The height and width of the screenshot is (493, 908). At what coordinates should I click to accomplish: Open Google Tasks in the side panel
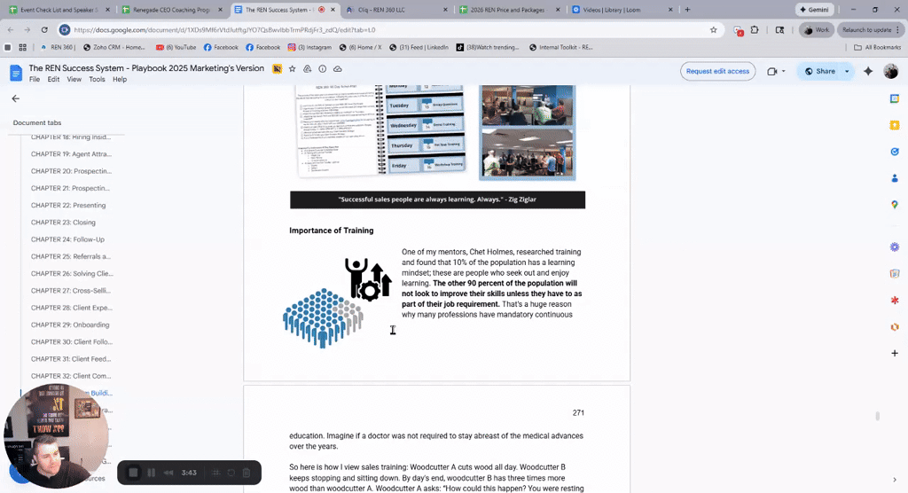point(895,152)
